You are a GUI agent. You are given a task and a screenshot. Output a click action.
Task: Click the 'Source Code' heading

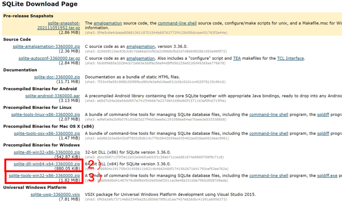coord(17,39)
